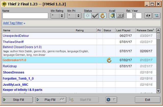Image resolution: width=163 pixels, height=107 pixels.
Task: Open the Min Pri dropdown
Action: click(x=74, y=16)
